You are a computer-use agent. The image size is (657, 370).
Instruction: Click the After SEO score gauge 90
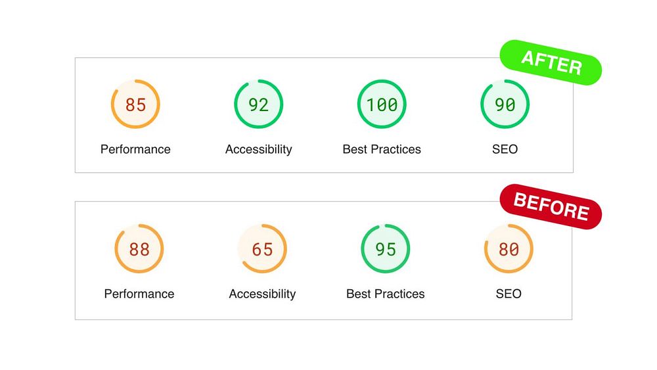pos(505,104)
